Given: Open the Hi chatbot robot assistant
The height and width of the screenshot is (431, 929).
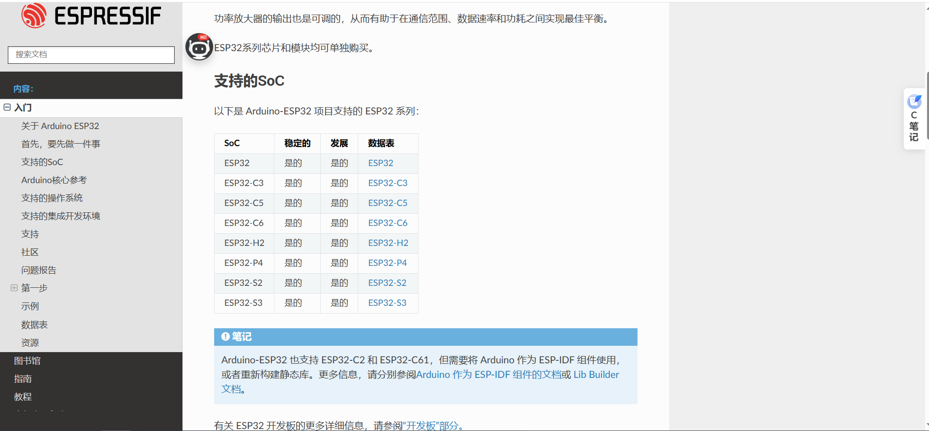Looking at the screenshot, I should [x=199, y=47].
